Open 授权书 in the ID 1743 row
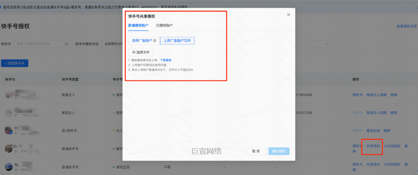This screenshot has width=418, height=175. [357, 146]
